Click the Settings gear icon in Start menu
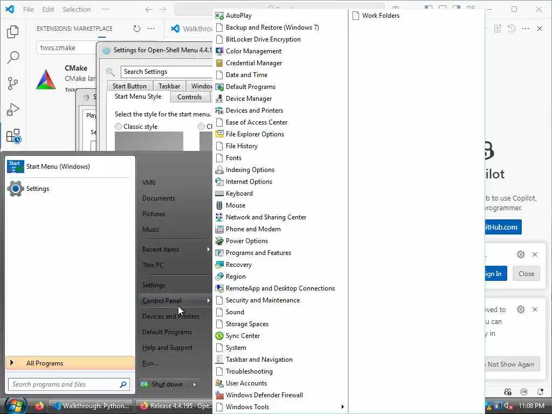This screenshot has height=414, width=552. coord(16,189)
